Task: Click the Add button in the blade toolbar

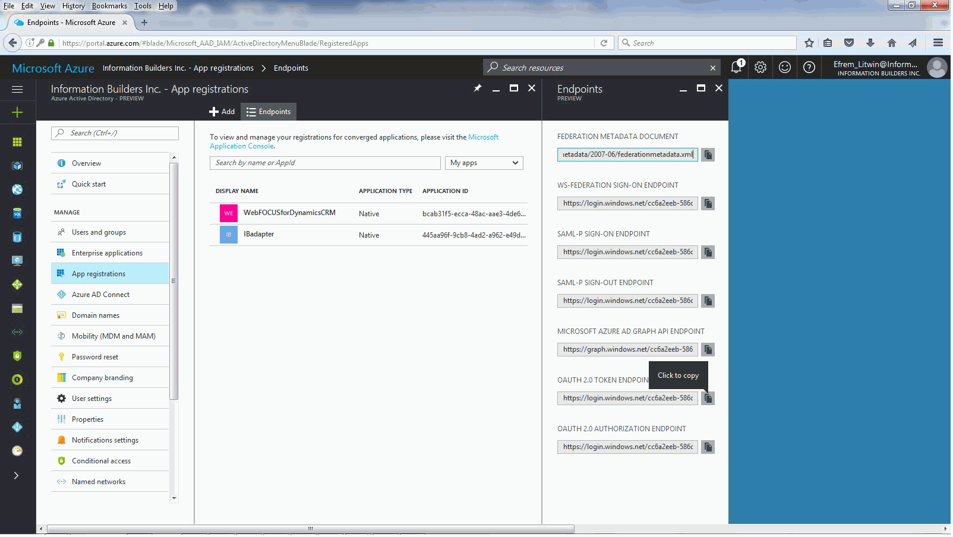Action: [222, 112]
